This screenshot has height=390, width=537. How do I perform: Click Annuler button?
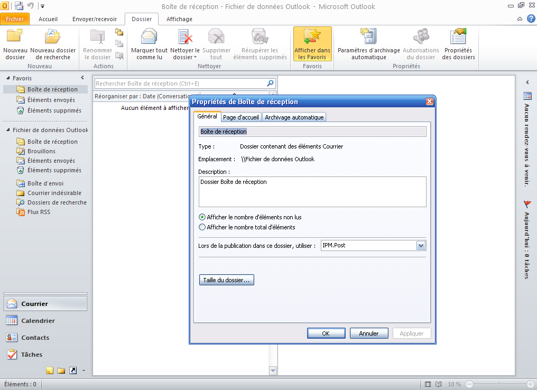click(369, 333)
